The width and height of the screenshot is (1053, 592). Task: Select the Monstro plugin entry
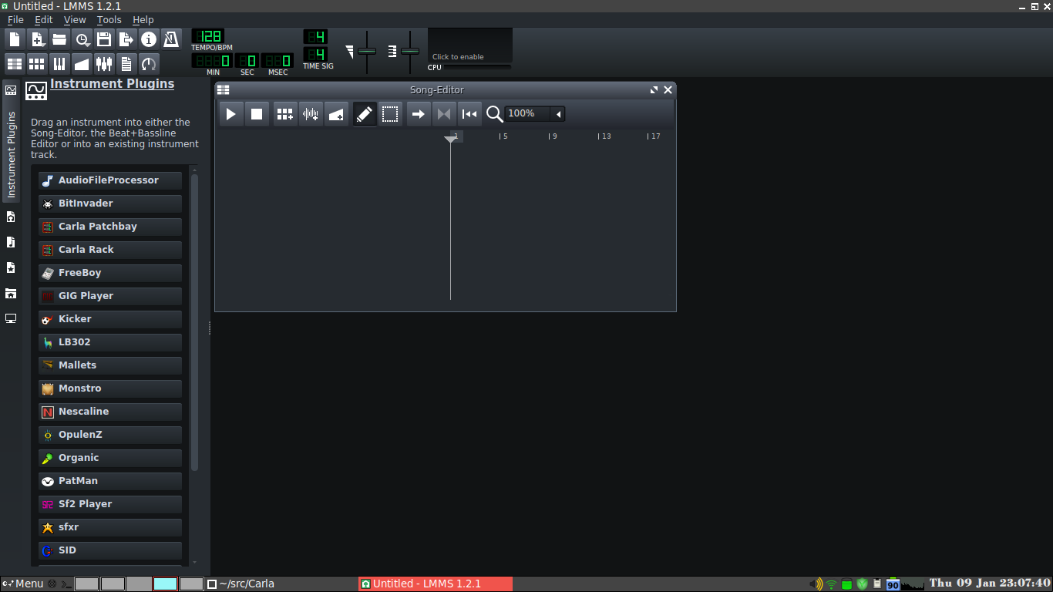coord(110,388)
